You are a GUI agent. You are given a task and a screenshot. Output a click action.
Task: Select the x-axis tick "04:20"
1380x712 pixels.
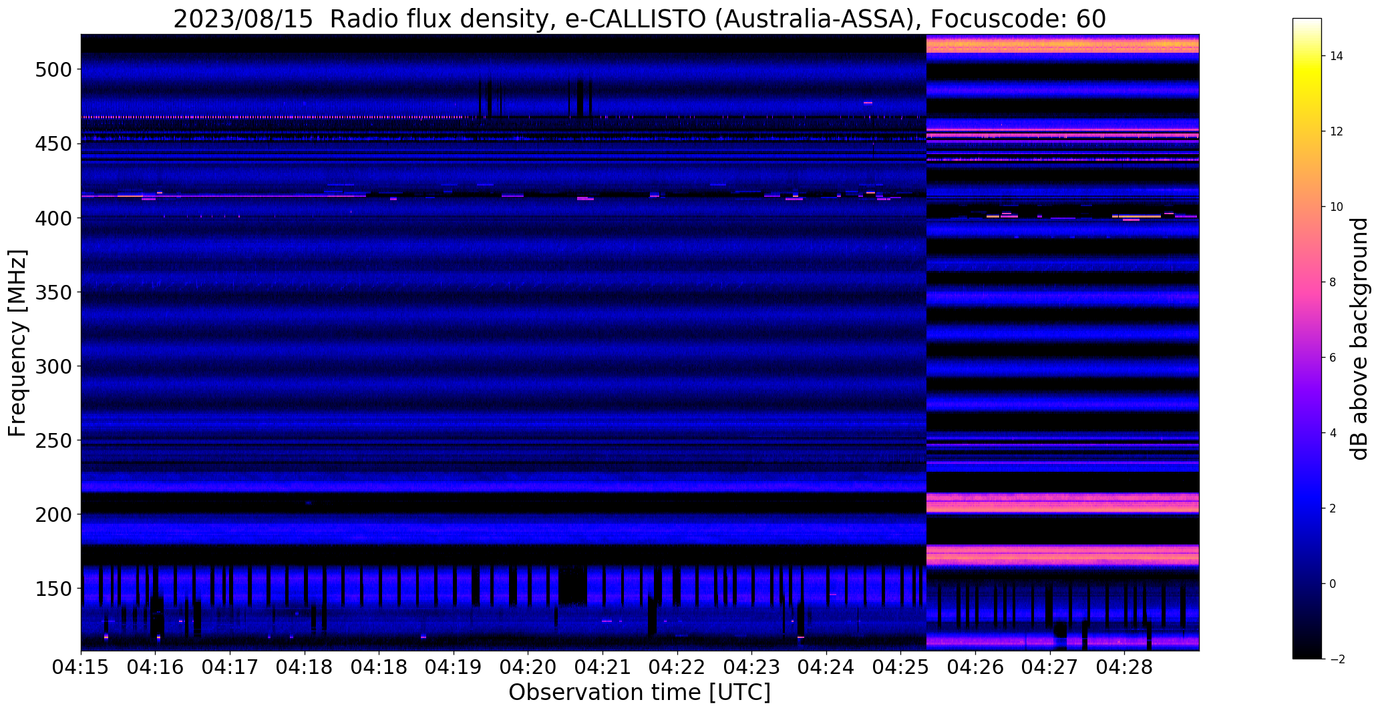click(528, 668)
